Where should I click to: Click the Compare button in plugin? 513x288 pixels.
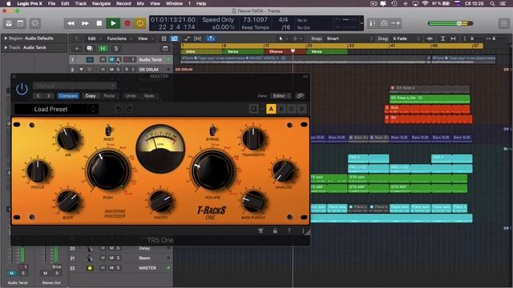pyautogui.click(x=68, y=96)
